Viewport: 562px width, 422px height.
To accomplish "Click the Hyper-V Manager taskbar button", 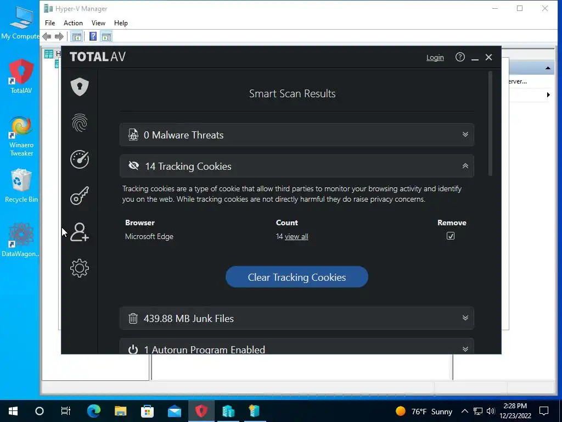I will 228,411.
